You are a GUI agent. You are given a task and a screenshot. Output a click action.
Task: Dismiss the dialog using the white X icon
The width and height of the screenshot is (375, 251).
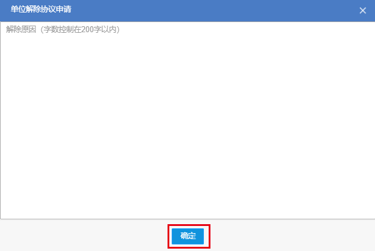362,11
